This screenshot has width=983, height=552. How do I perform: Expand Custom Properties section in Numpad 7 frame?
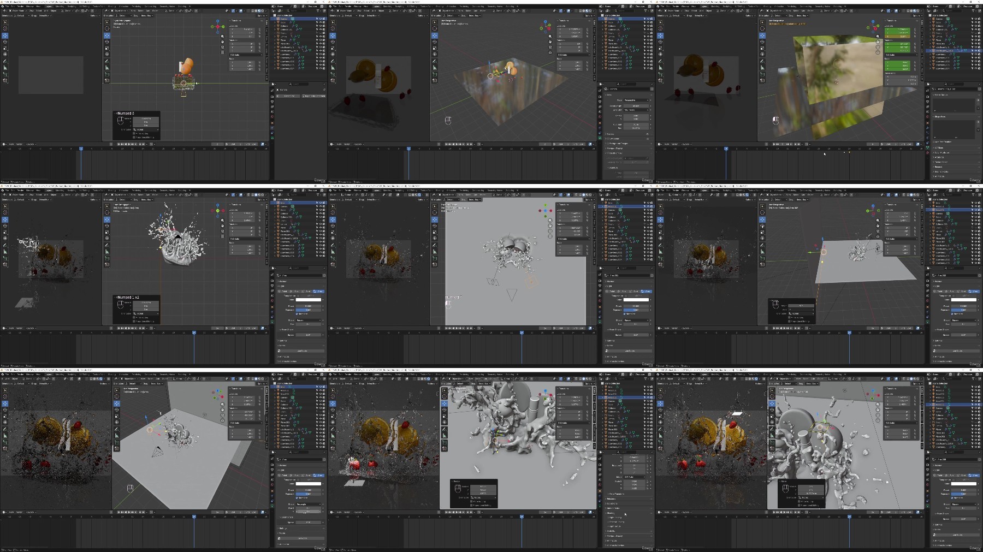tap(616, 361)
